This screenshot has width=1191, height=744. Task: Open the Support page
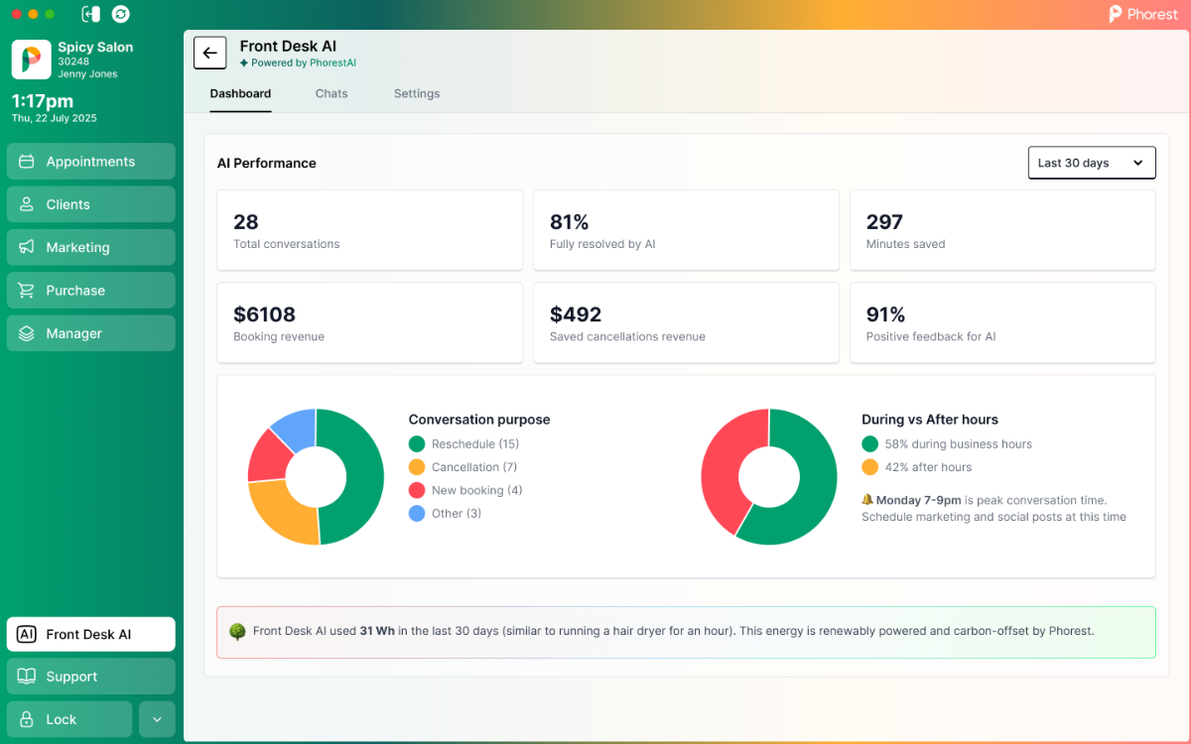click(x=91, y=677)
